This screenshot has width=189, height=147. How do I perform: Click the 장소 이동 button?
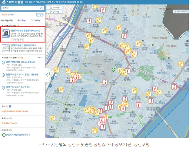coord(54,12)
